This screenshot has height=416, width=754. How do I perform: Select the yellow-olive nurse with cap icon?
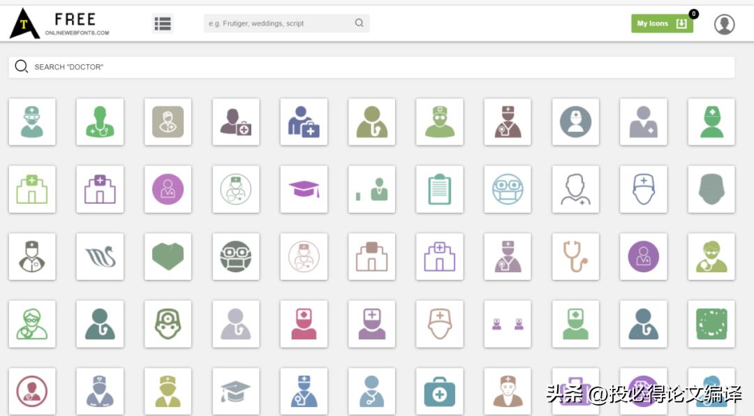click(168, 392)
